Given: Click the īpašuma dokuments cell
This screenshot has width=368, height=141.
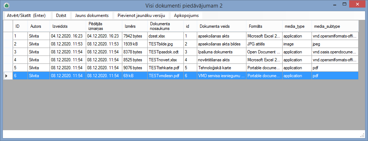Looking at the screenshot, I should click(221, 52).
